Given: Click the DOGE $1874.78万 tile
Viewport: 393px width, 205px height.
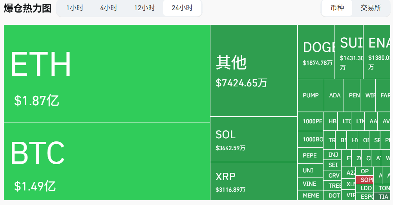Looking at the screenshot, I should point(316,52).
